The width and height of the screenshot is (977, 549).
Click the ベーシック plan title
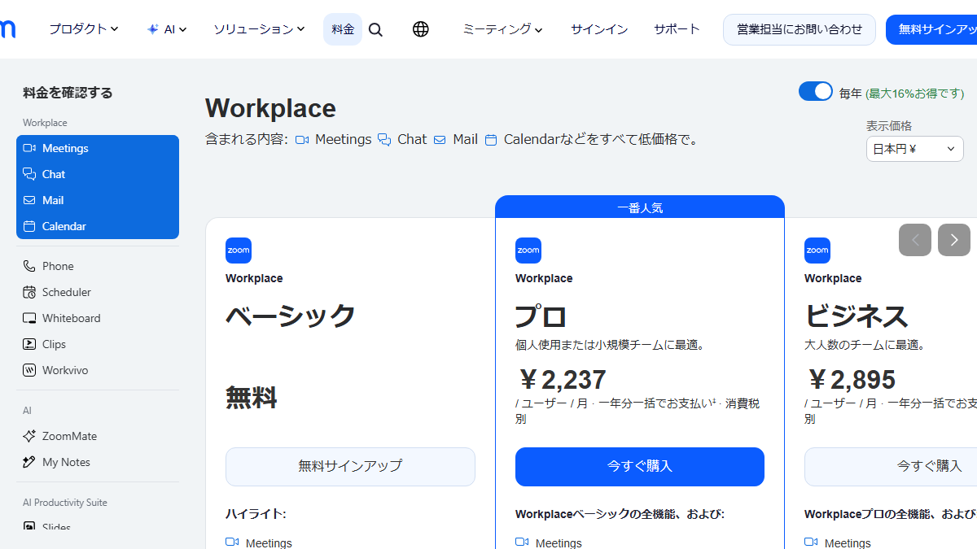(x=291, y=316)
